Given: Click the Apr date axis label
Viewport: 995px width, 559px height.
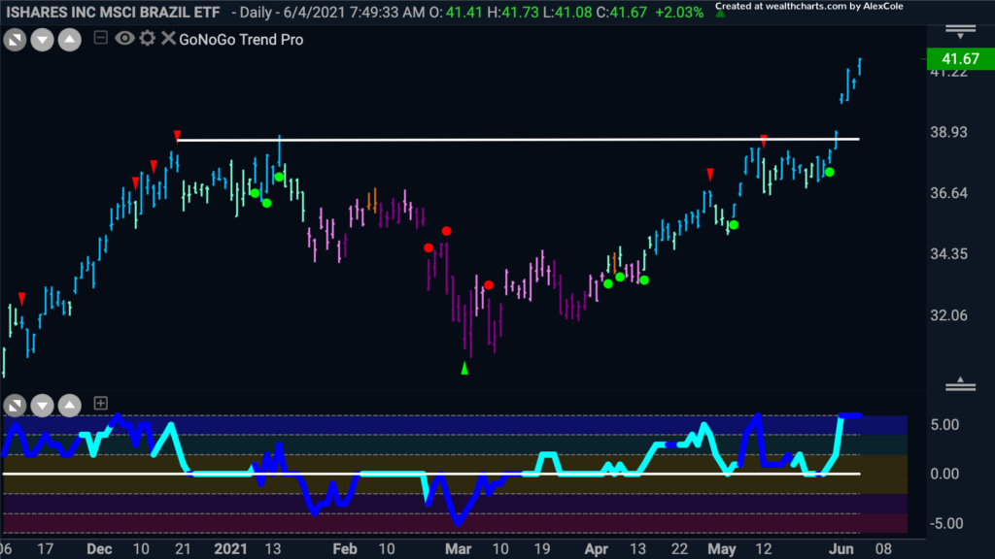Looking at the screenshot, I should (x=596, y=549).
